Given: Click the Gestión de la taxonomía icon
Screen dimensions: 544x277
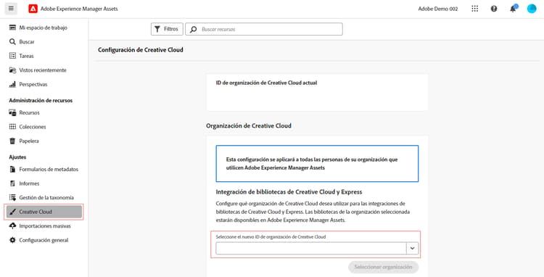Looking at the screenshot, I should click(12, 198).
